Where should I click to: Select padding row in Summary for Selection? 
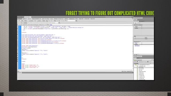click(x=144, y=28)
